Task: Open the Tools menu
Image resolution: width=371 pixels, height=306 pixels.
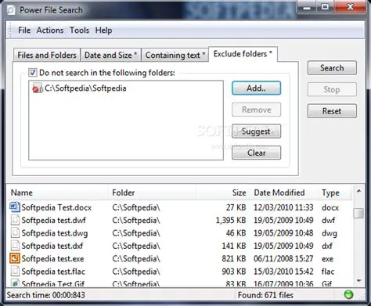Action: click(x=79, y=31)
